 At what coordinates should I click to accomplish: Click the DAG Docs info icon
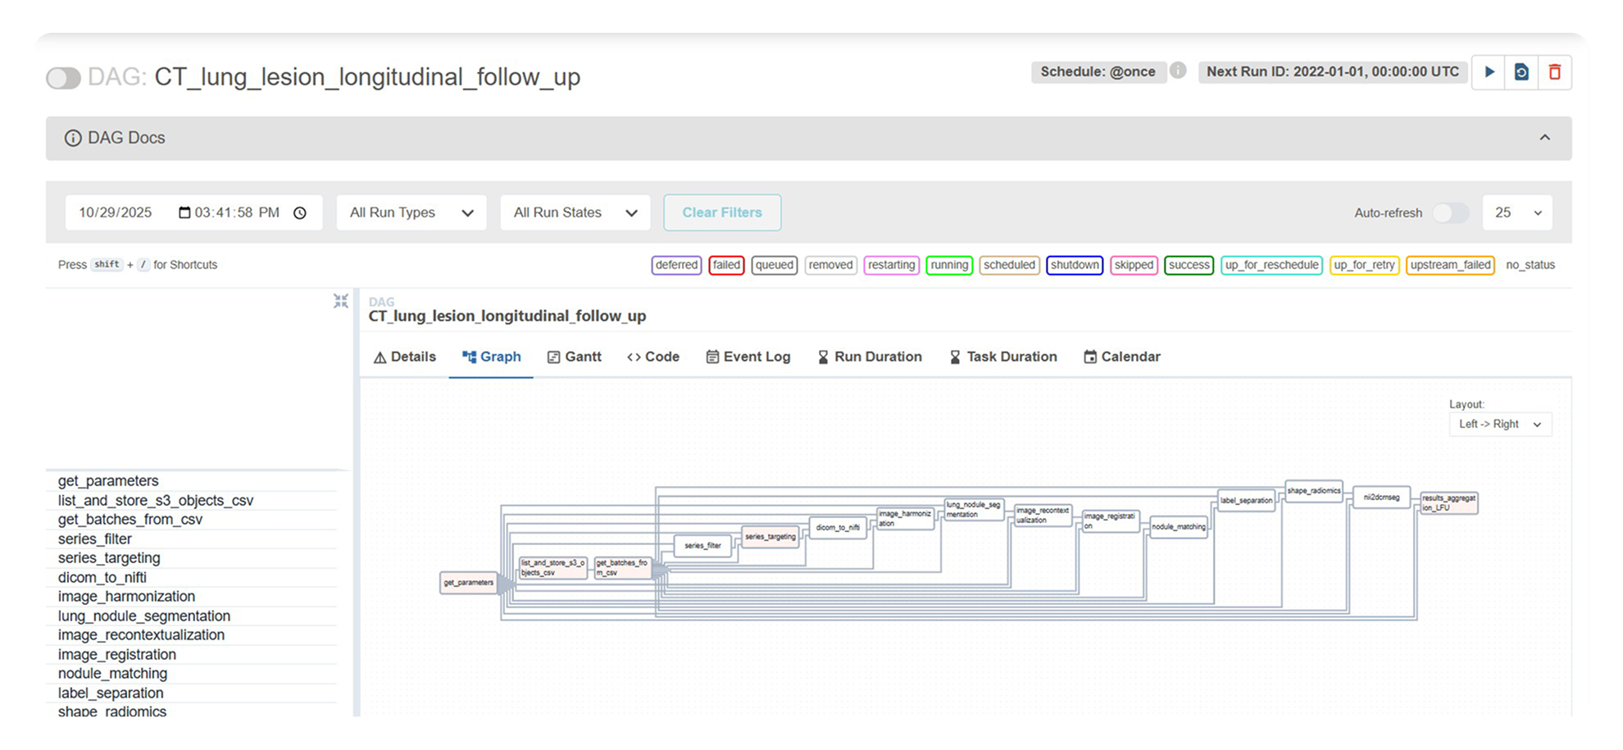[x=73, y=138]
